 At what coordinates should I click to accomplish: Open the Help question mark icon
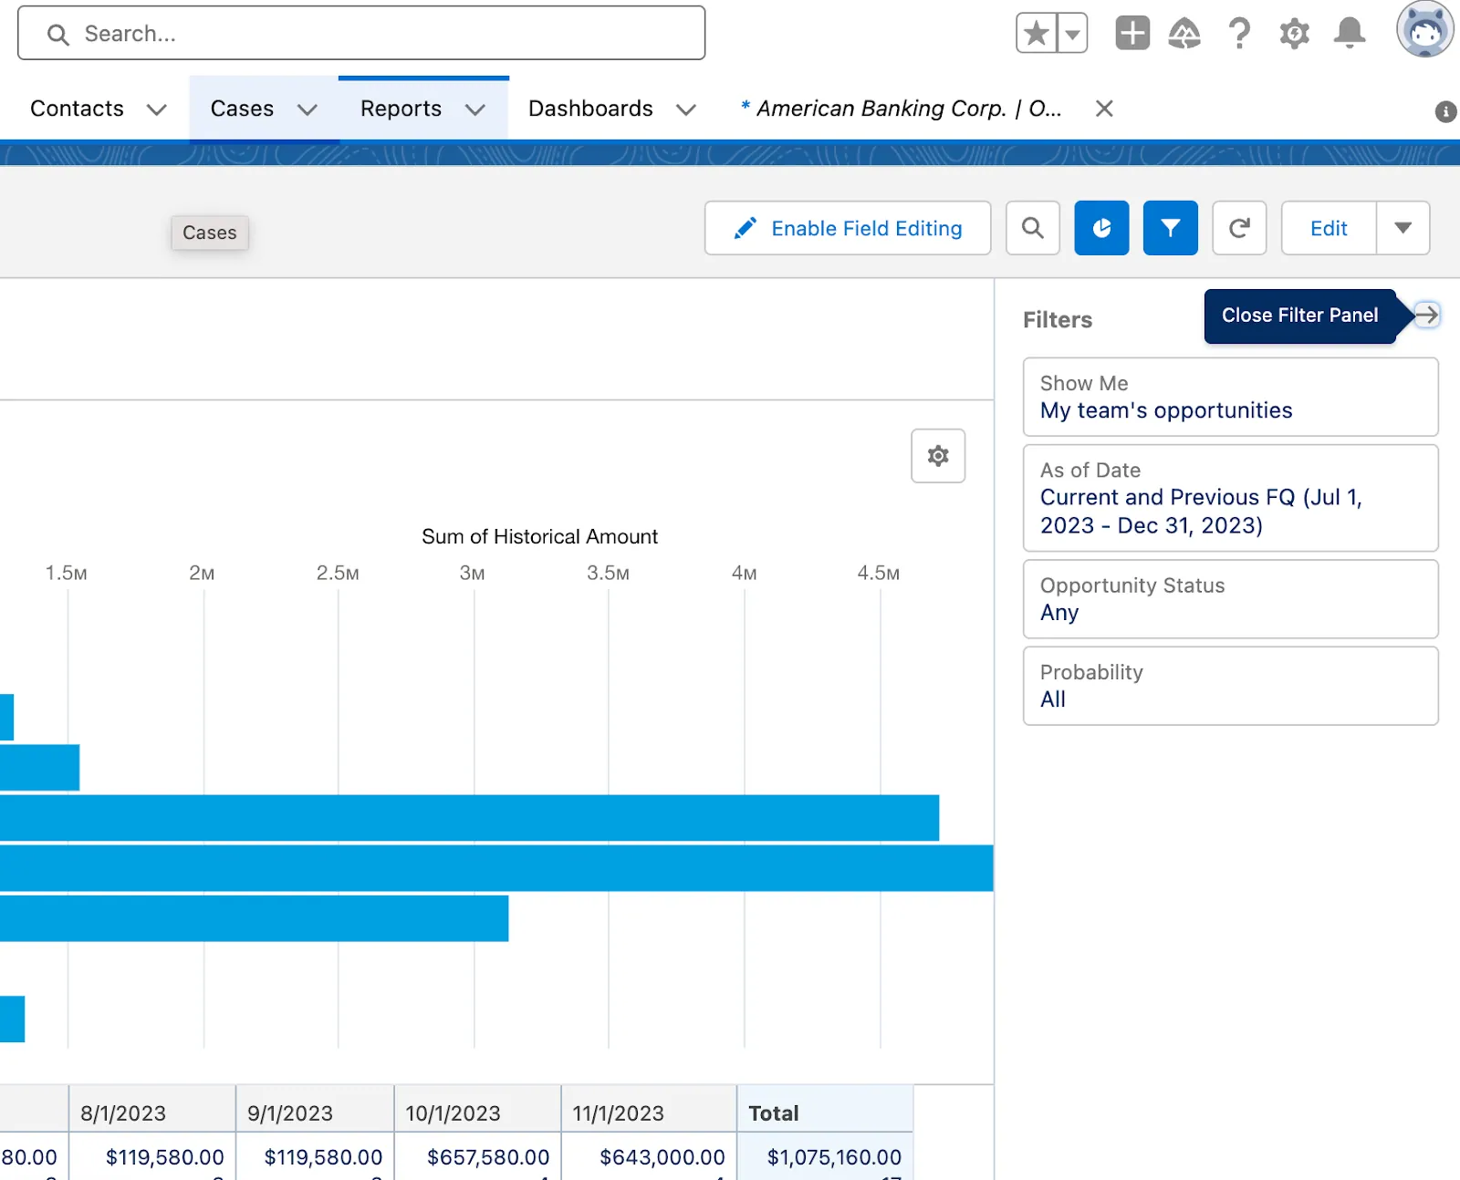pyautogui.click(x=1239, y=34)
